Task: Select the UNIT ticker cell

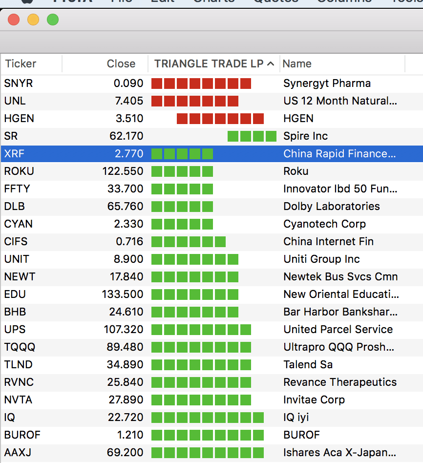Action: 17,259
